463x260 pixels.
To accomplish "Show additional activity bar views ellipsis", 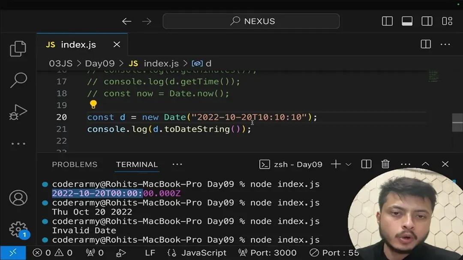I will point(18,144).
